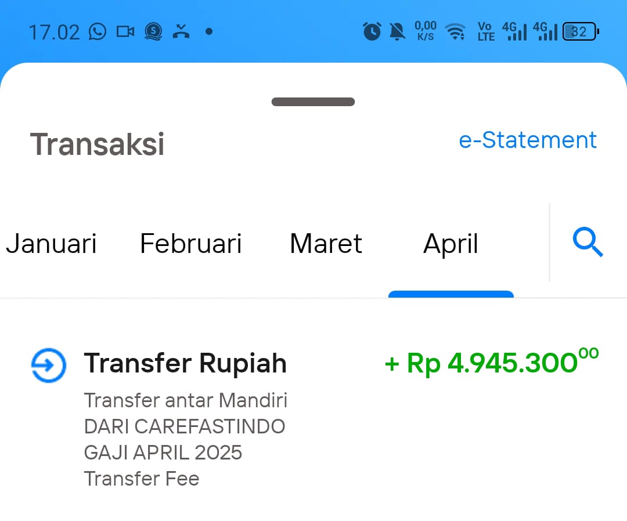This screenshot has height=521, width=627.
Task: Switch to the Maret tab
Action: coord(326,244)
